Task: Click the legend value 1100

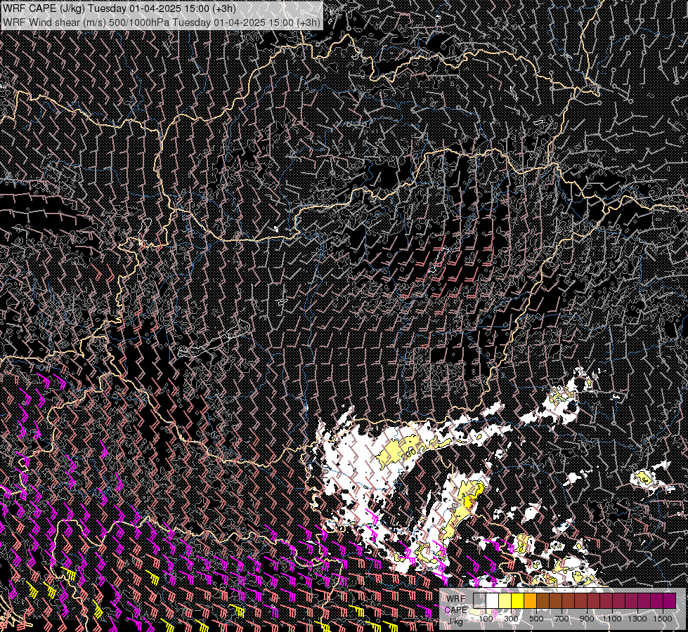Action: coord(611,619)
